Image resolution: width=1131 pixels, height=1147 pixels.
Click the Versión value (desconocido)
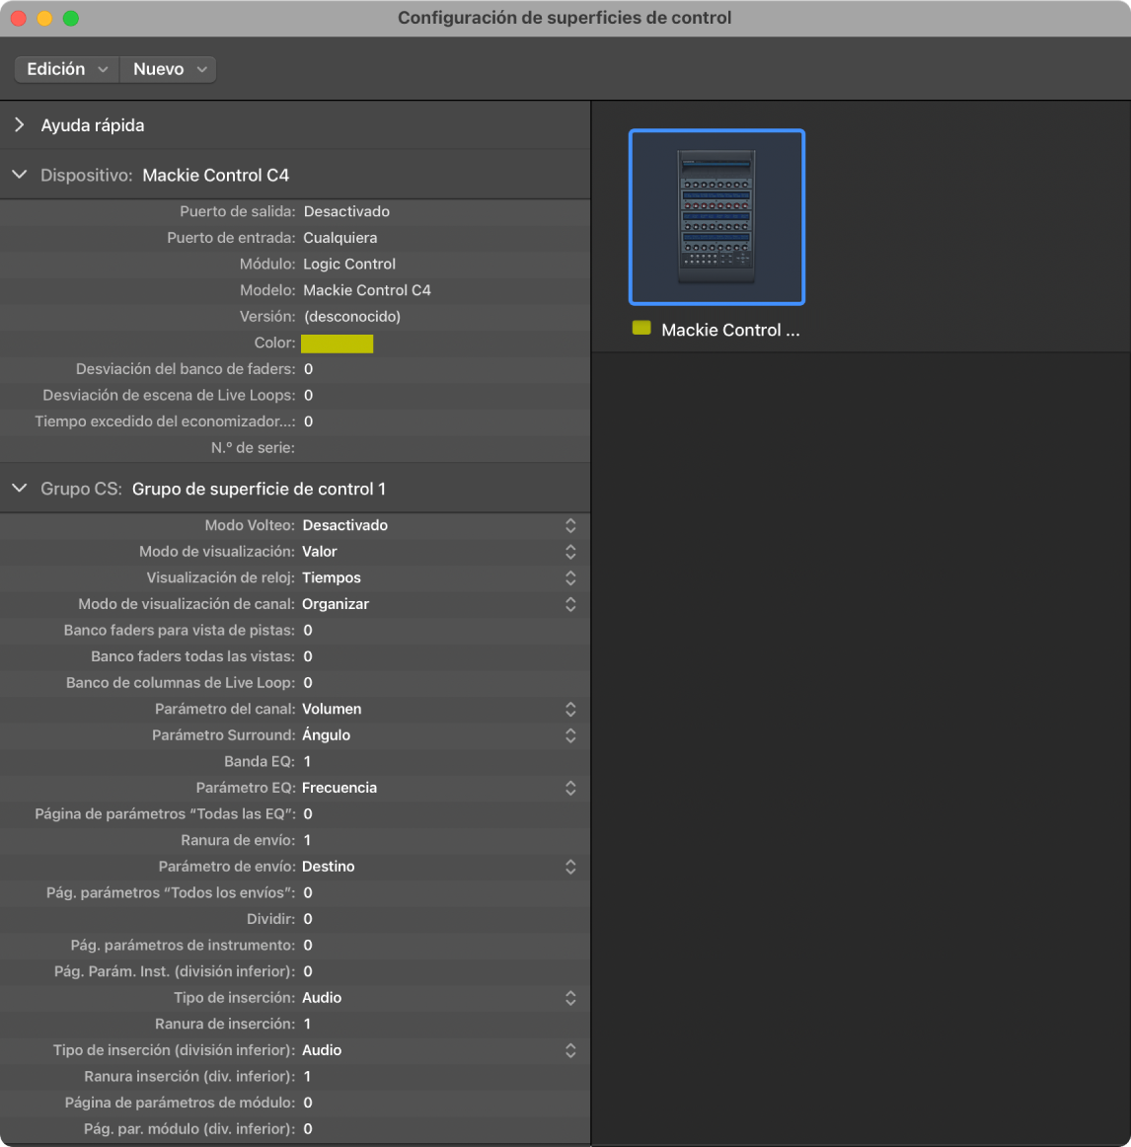352,317
